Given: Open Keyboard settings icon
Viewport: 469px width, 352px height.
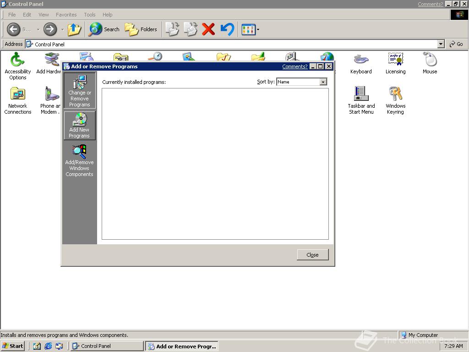Looking at the screenshot, I should coord(361,63).
